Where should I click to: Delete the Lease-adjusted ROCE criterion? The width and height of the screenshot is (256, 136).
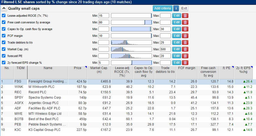185,16
